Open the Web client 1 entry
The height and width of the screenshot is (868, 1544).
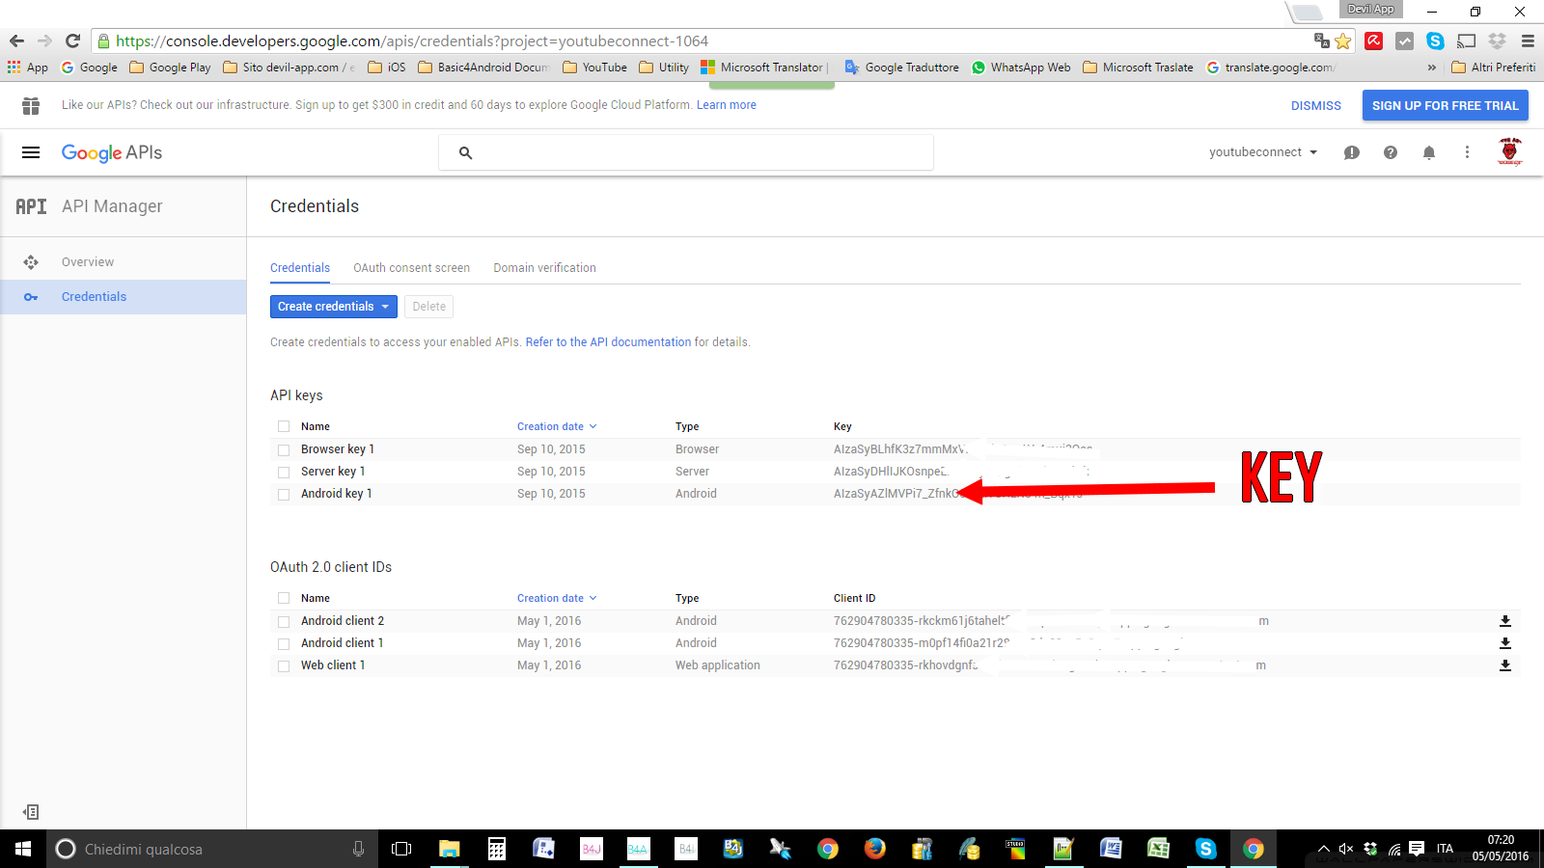333,665
